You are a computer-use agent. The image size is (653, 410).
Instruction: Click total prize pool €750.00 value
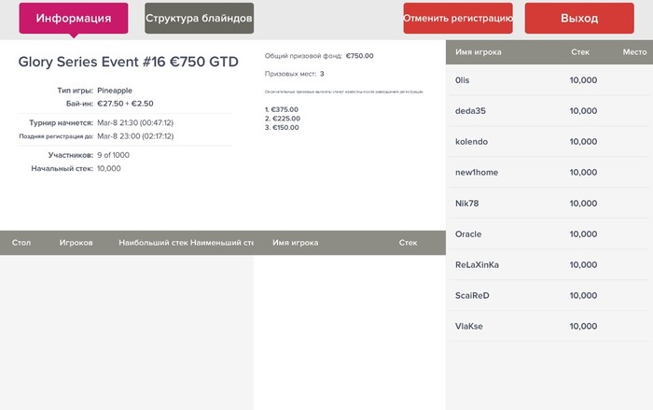pyautogui.click(x=360, y=56)
